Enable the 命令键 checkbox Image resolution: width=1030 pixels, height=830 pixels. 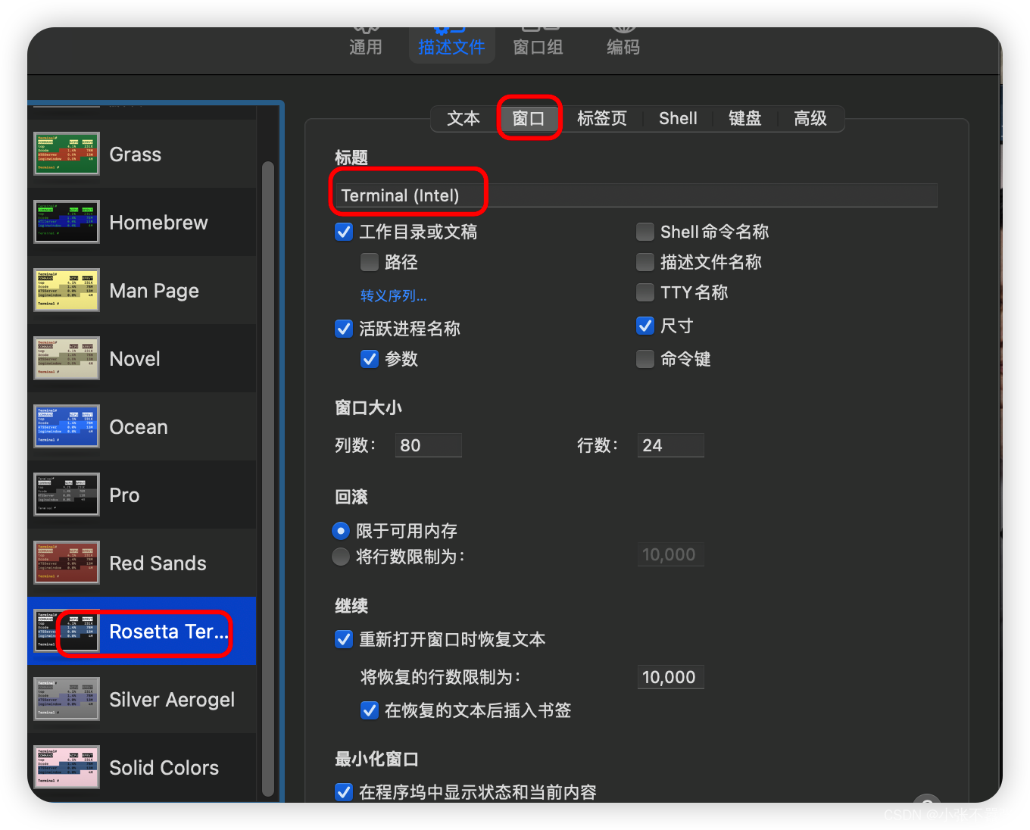(x=645, y=359)
